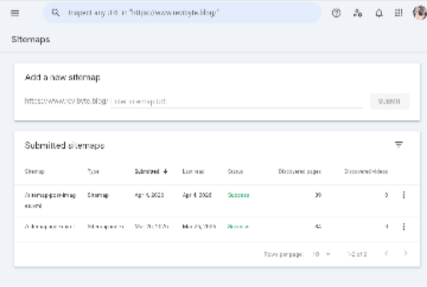
Task: Open the Google apps grid
Action: point(399,13)
